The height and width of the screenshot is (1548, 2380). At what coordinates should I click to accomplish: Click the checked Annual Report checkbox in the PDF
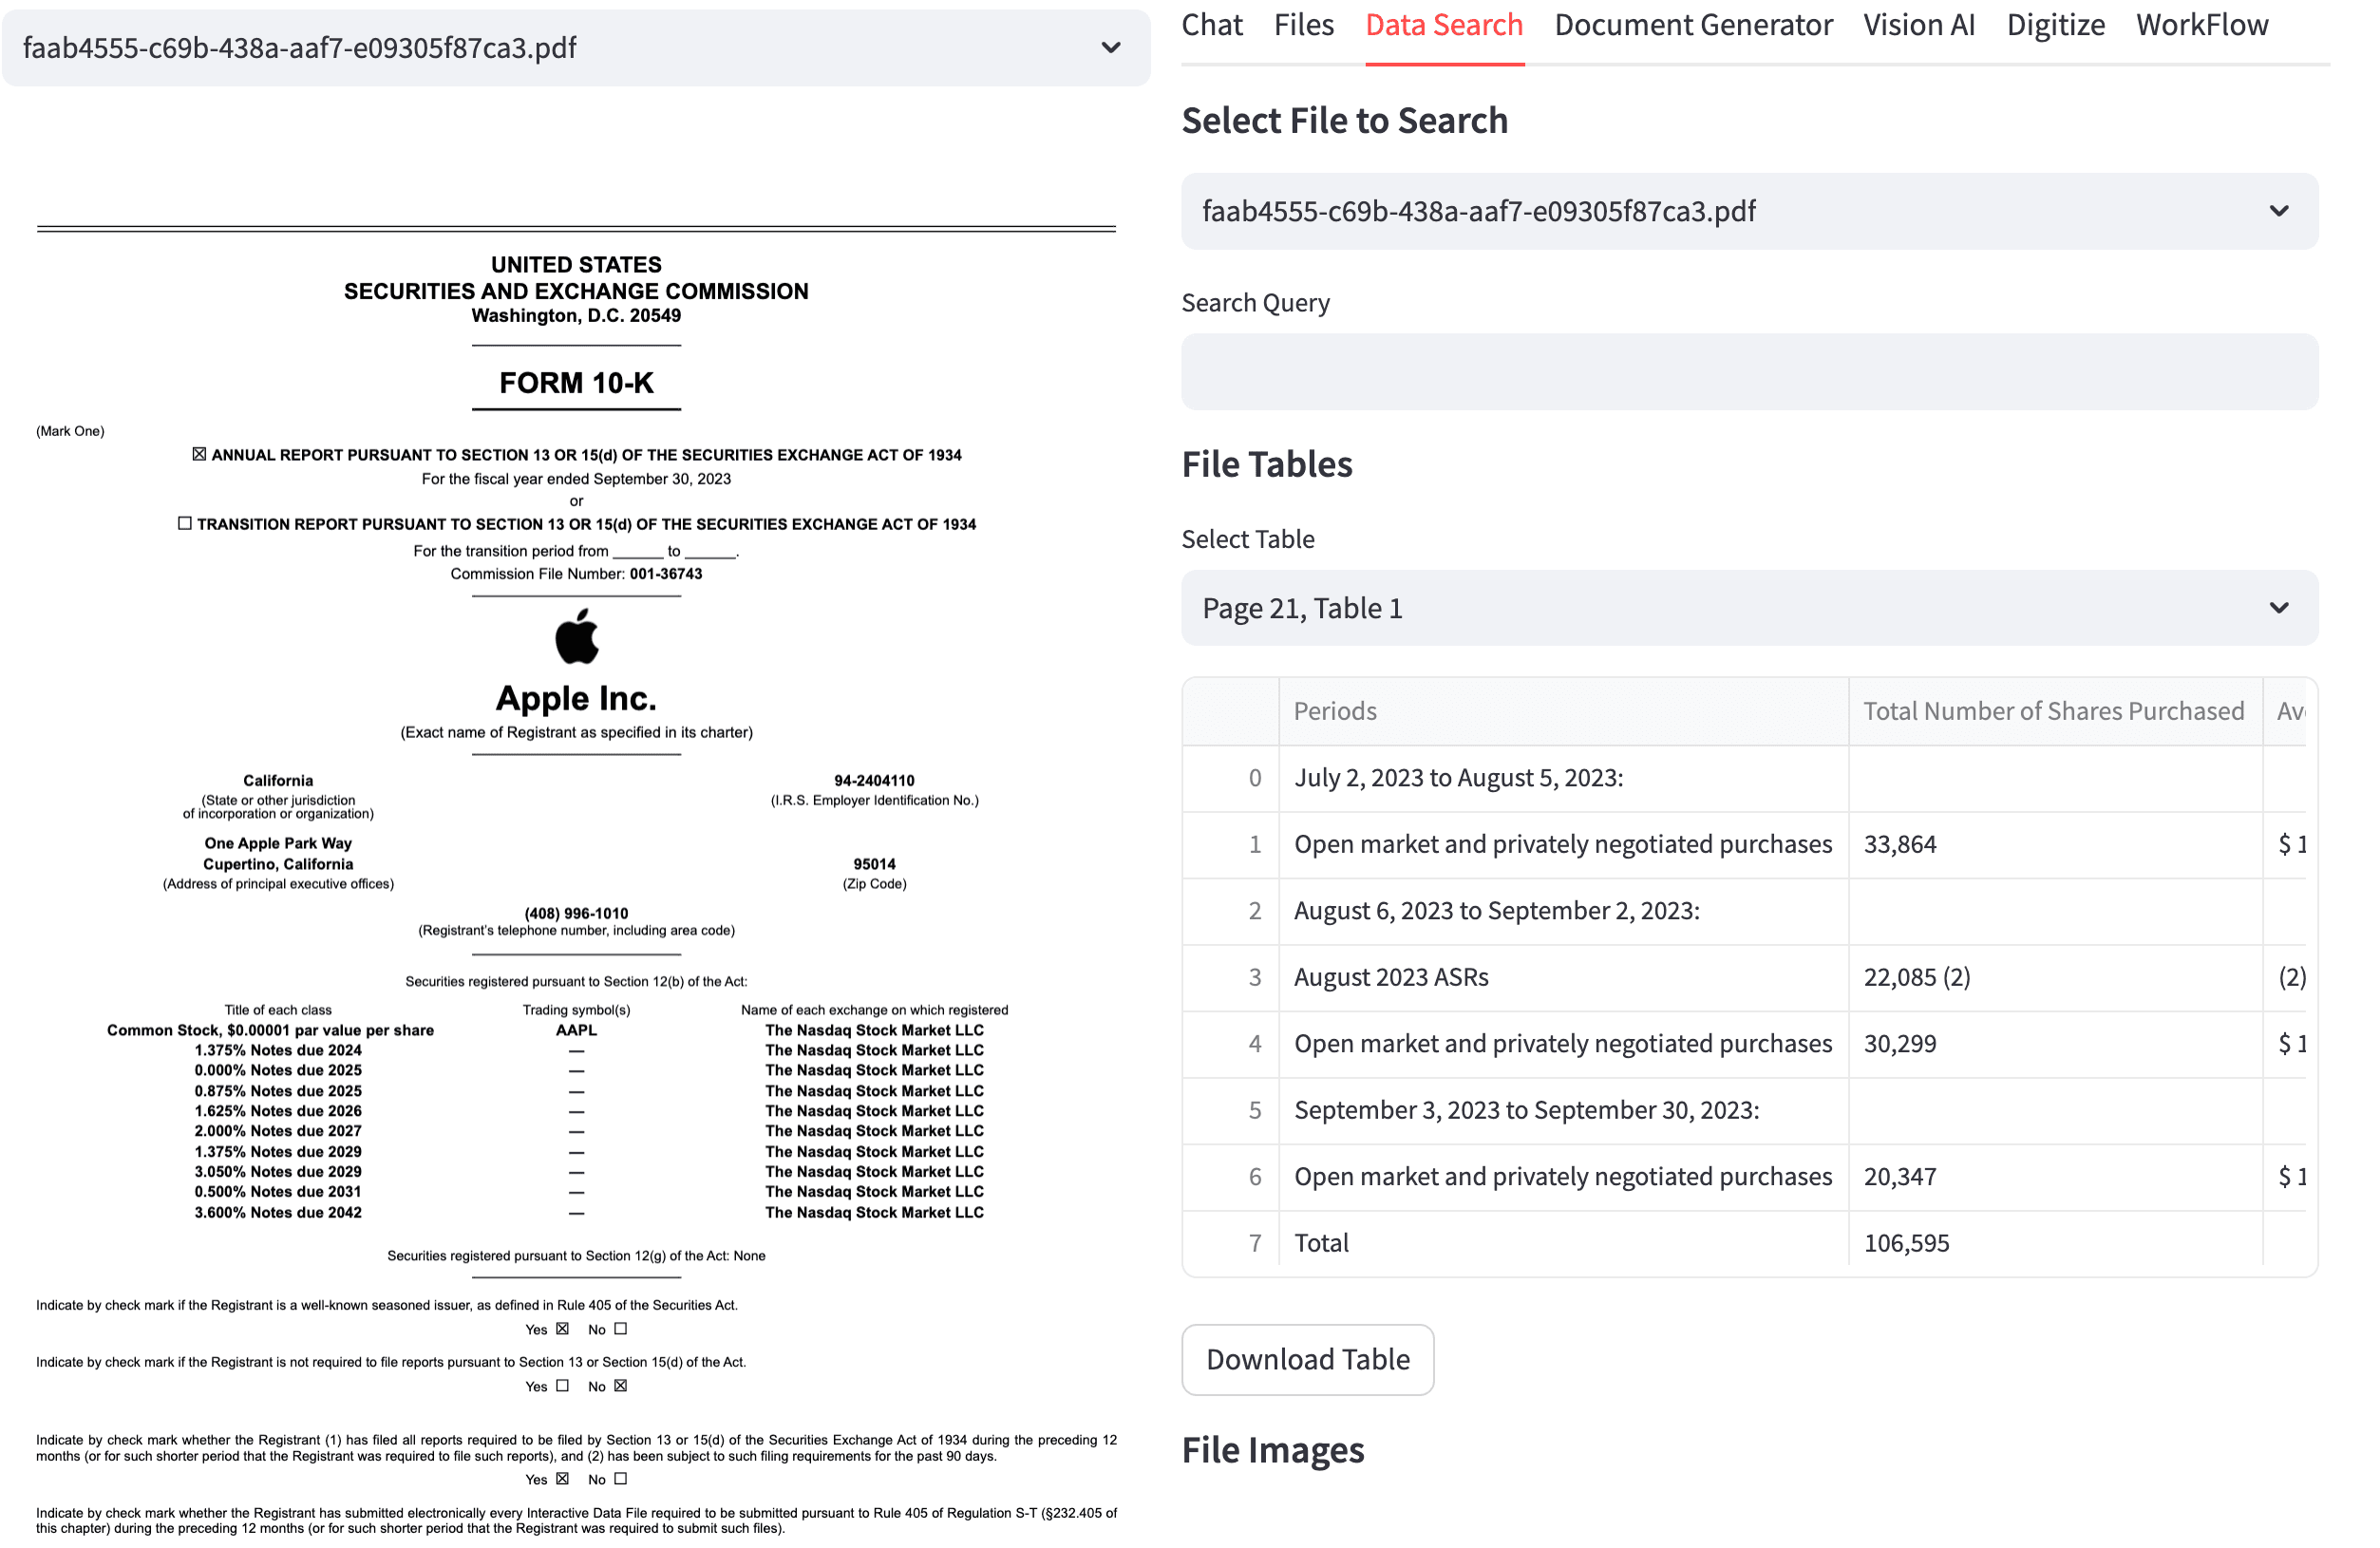[199, 454]
